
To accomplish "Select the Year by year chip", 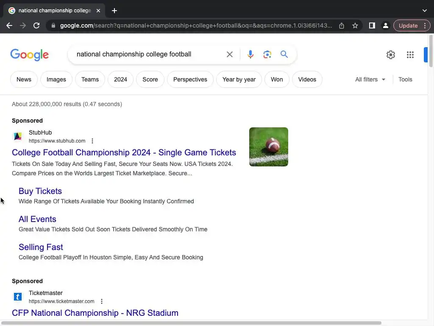I will pyautogui.click(x=239, y=79).
